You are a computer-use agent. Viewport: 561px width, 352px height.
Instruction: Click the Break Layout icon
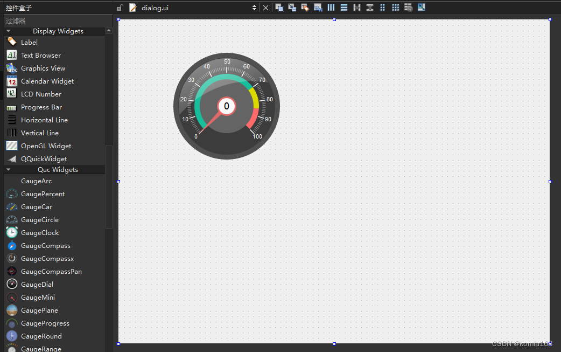coord(408,7)
